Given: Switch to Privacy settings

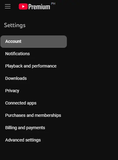Looking at the screenshot, I should click(x=34, y=91).
